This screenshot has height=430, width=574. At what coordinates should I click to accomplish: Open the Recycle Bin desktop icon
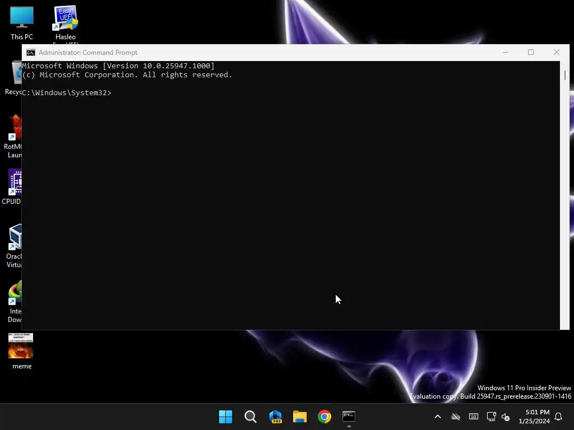(13, 77)
